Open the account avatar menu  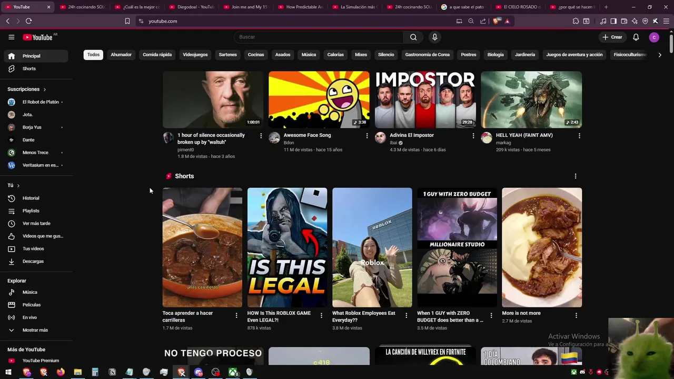pyautogui.click(x=654, y=37)
